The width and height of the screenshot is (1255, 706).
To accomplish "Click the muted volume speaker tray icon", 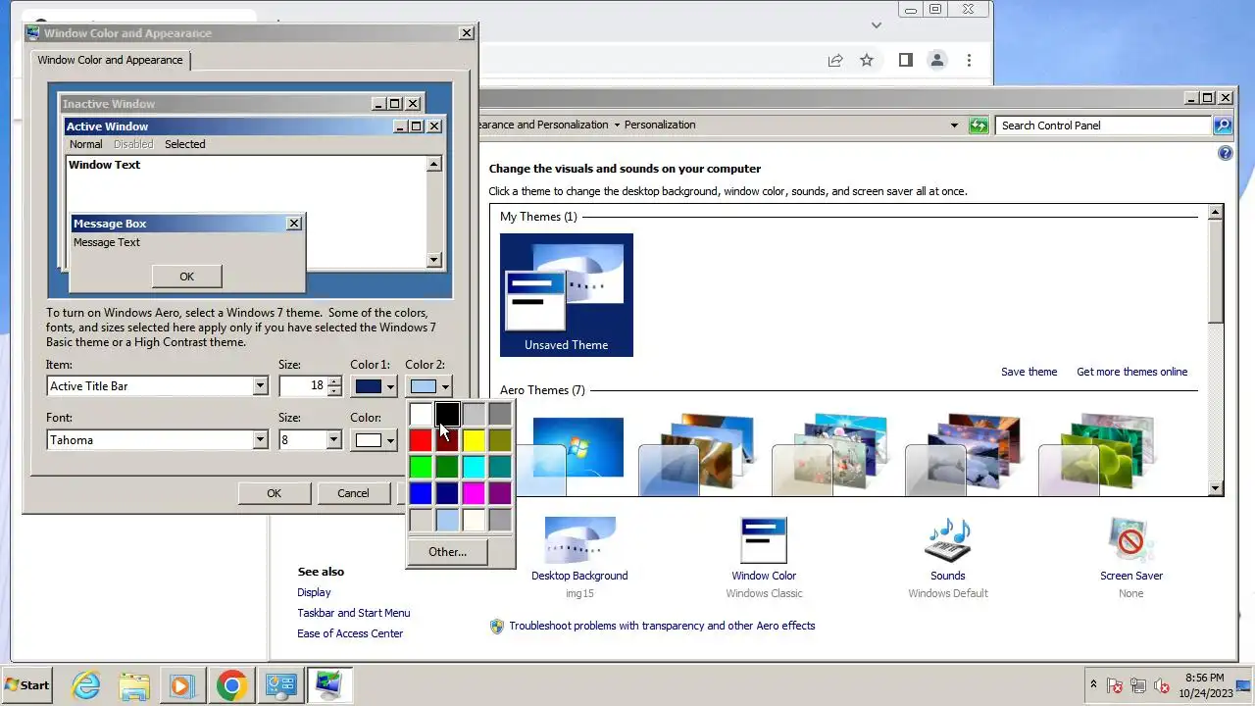I will pos(1162,685).
